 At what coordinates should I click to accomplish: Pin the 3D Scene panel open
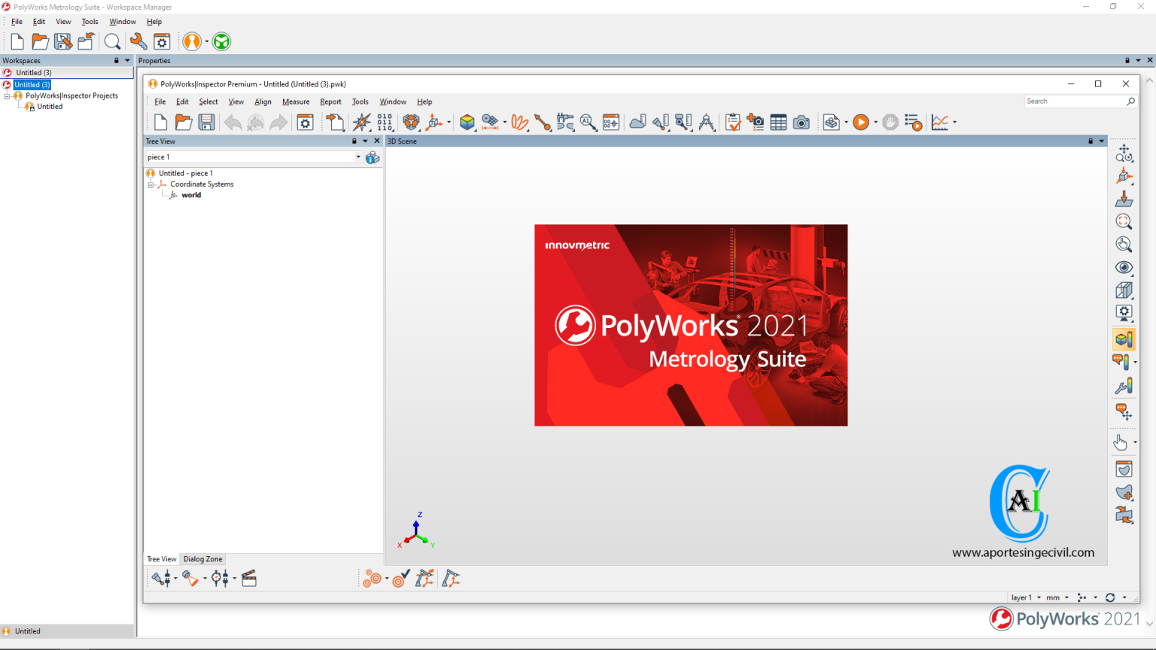click(x=1091, y=141)
